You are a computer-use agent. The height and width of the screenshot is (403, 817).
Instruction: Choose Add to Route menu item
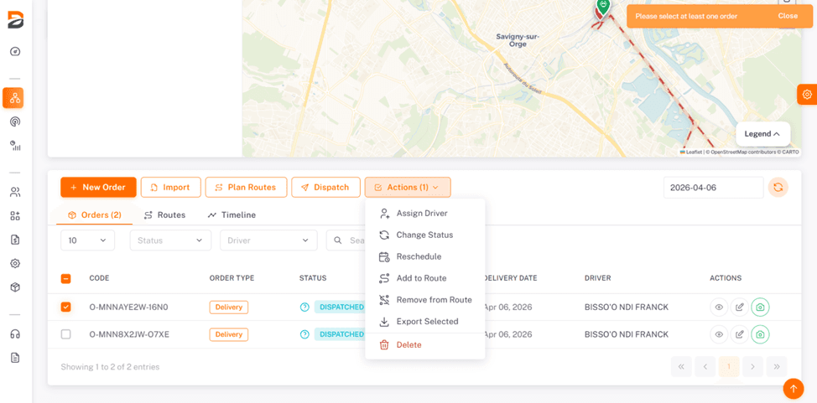(x=424, y=278)
